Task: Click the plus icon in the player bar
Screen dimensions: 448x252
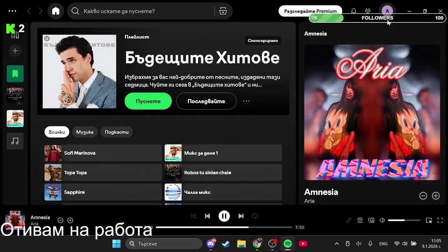Action: coord(70,220)
